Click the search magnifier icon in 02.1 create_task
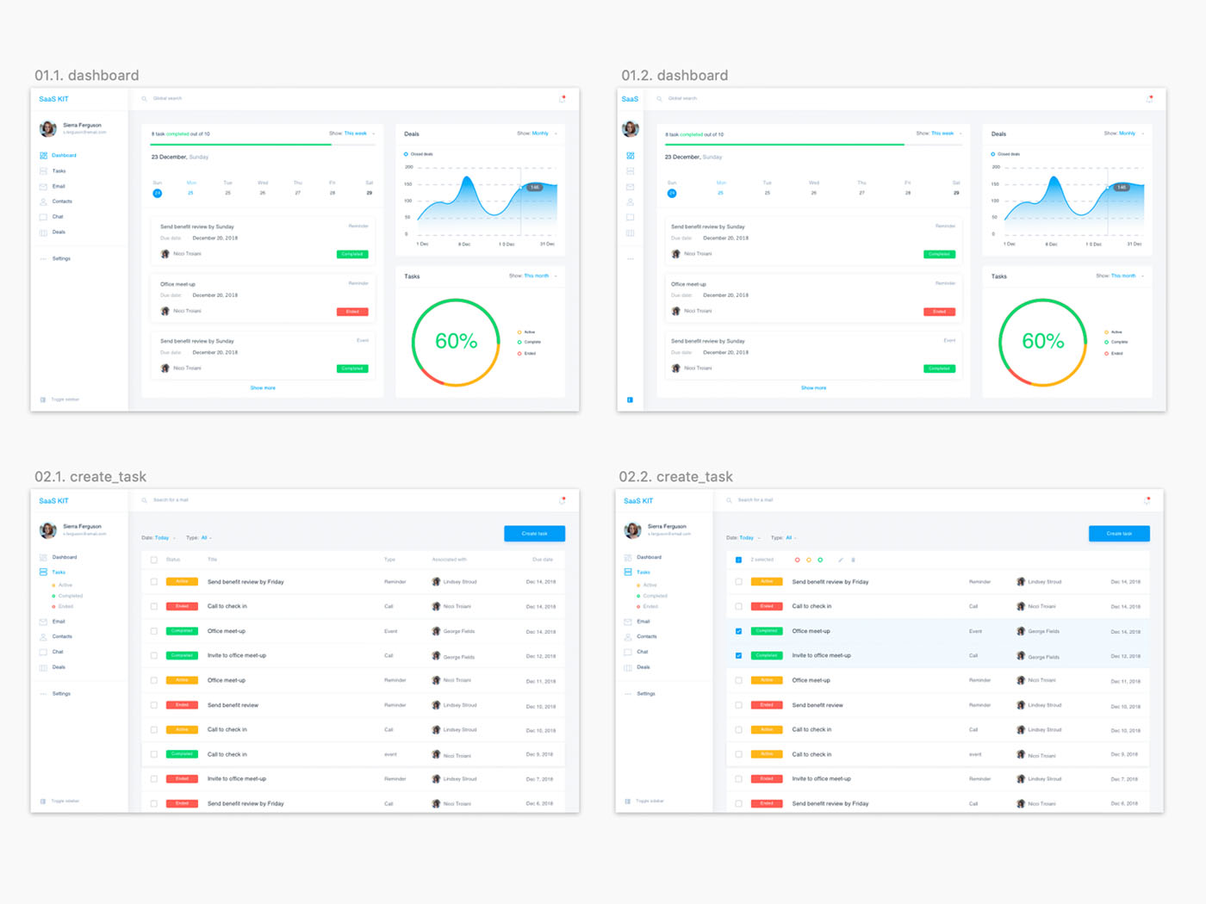 click(144, 500)
